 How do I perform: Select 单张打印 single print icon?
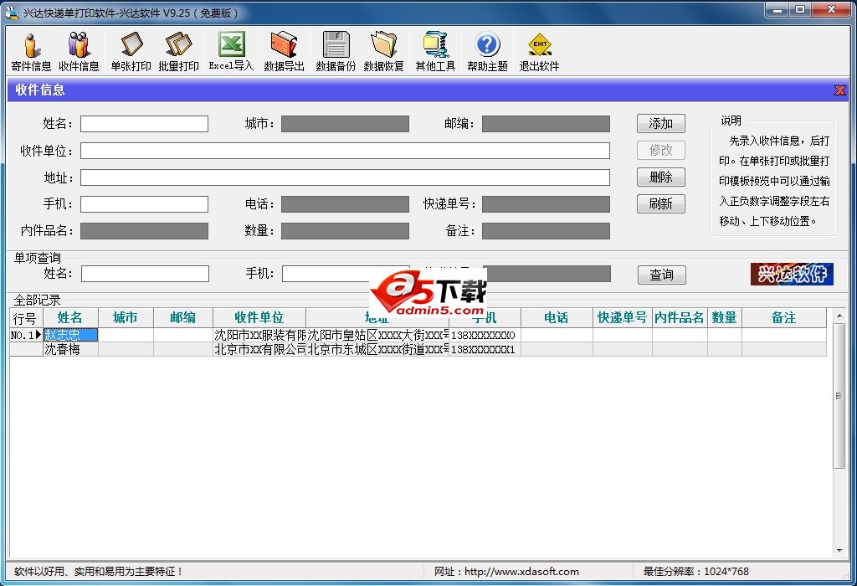(x=131, y=51)
